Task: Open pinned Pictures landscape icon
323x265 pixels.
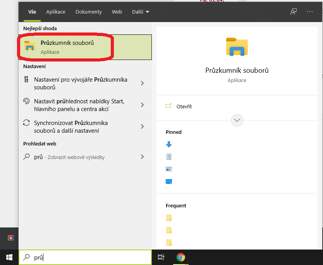Action: 168,169
